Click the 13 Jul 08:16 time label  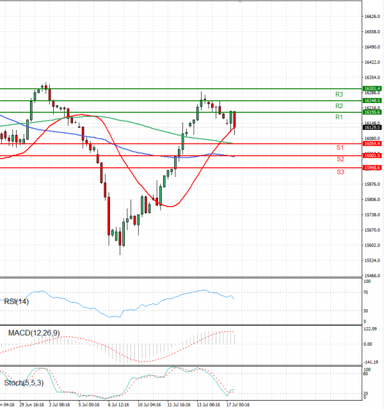tap(209, 405)
